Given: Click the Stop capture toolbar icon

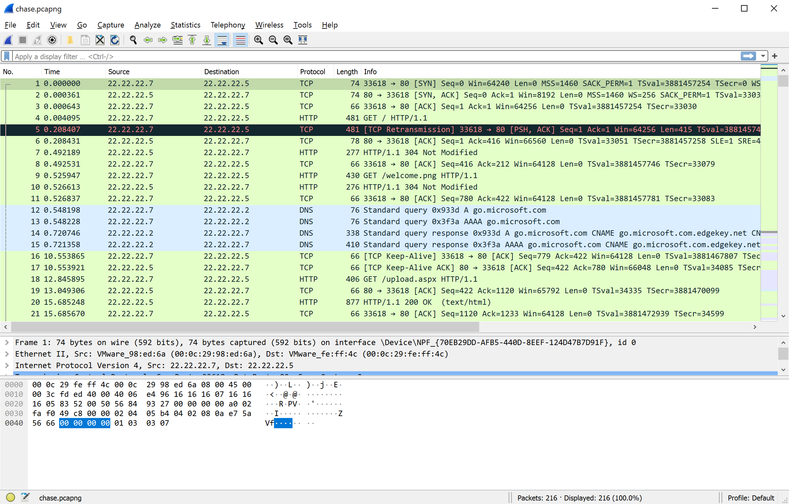Looking at the screenshot, I should [x=23, y=40].
